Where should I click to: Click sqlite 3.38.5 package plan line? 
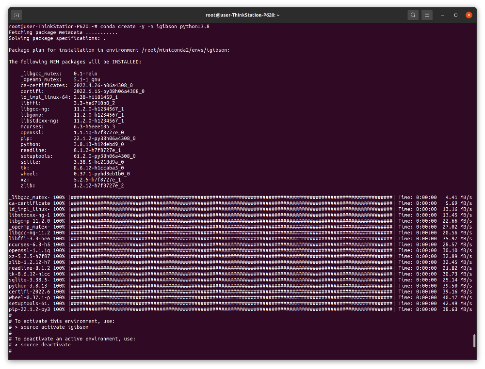point(72,162)
